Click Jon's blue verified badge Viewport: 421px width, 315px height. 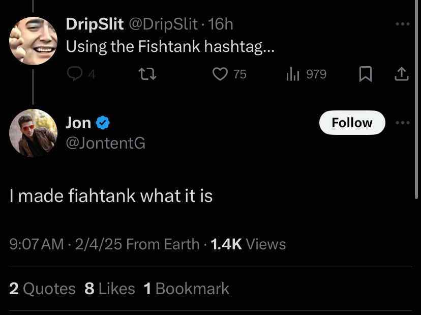[103, 123]
